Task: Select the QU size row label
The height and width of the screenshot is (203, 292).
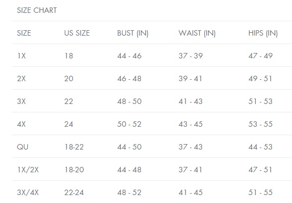Action: [23, 147]
